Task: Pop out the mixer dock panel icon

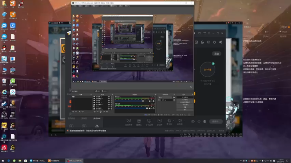Action: click(x=156, y=95)
